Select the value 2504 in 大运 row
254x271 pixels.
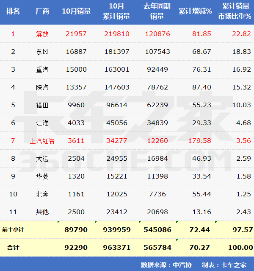pos(76,159)
